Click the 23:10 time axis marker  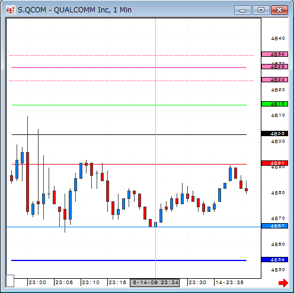coord(91,282)
